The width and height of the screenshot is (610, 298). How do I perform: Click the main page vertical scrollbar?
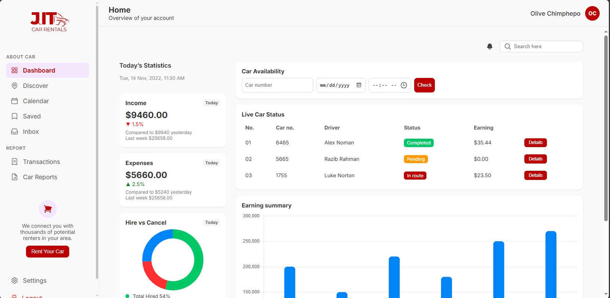(606, 128)
